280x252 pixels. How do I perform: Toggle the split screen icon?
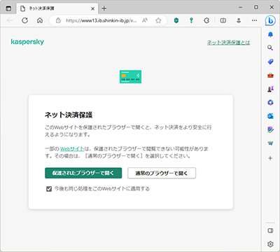pos(223,20)
